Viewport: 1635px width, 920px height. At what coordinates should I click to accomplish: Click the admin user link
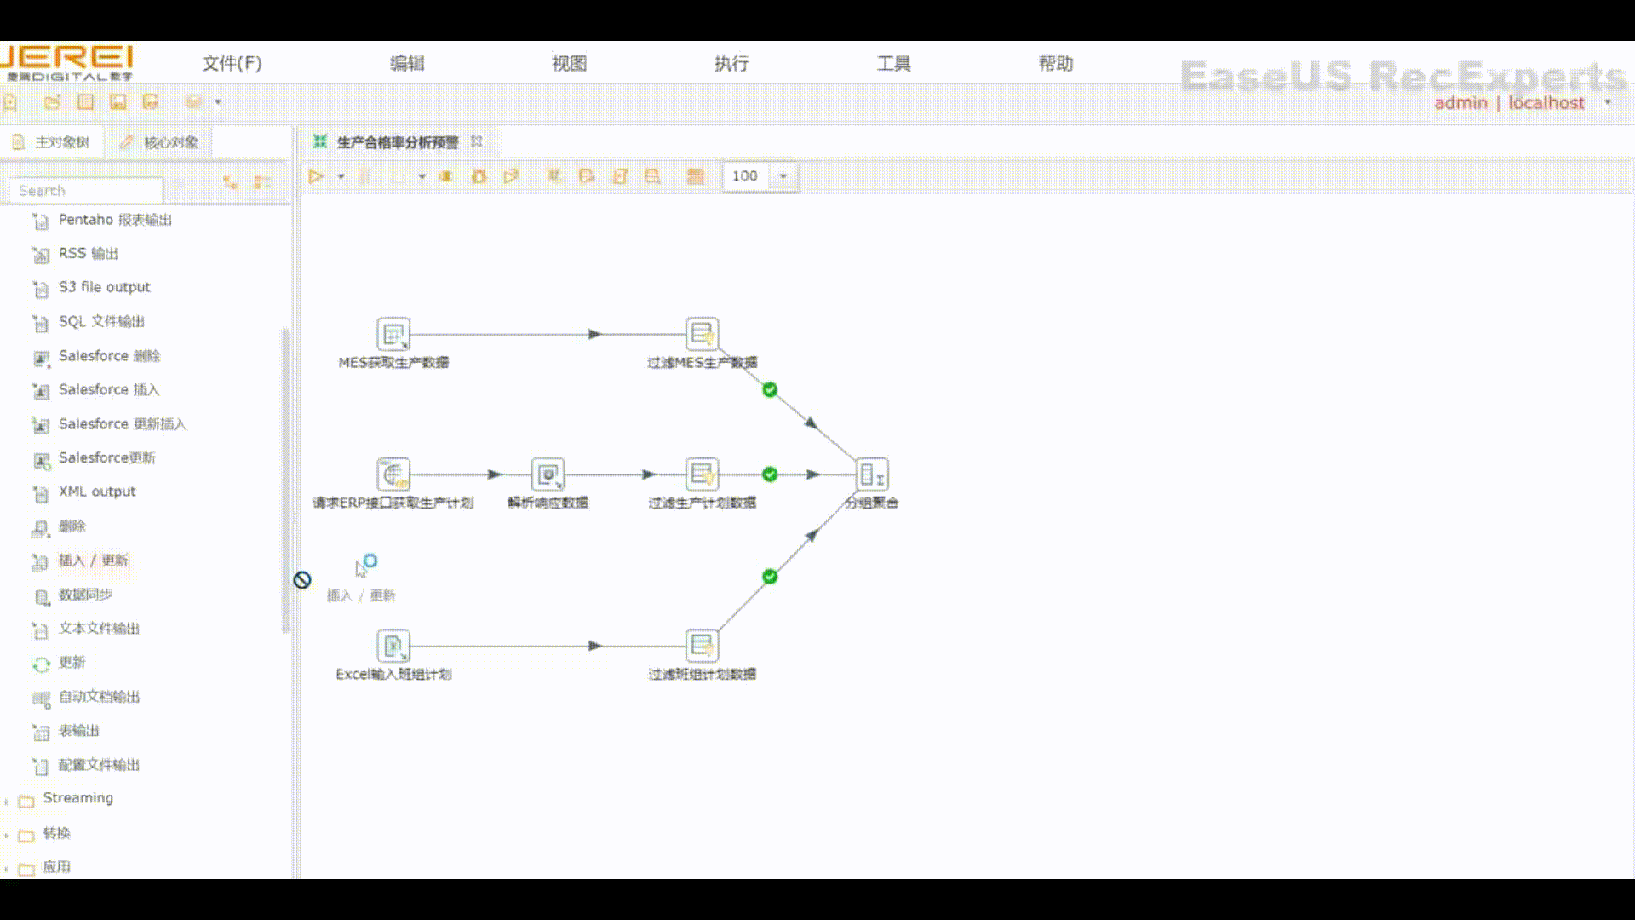coord(1460,103)
